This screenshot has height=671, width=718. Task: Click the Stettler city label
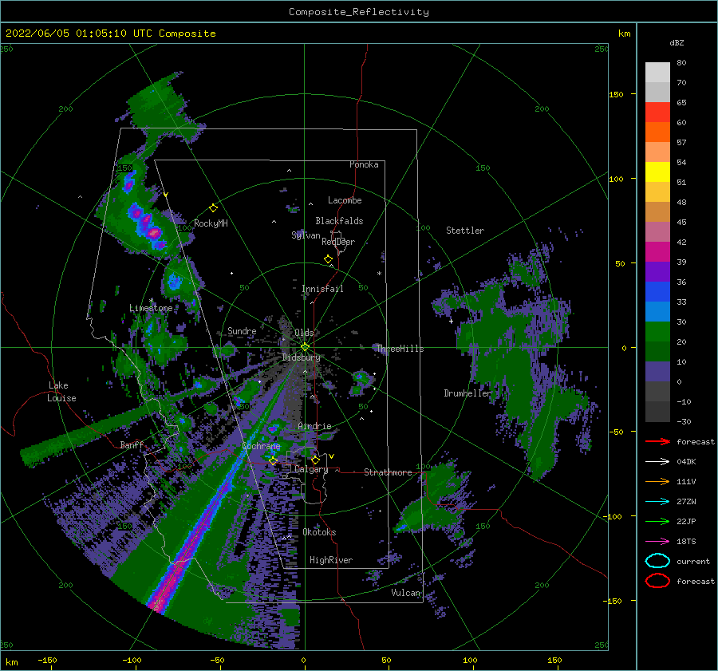[x=465, y=231]
